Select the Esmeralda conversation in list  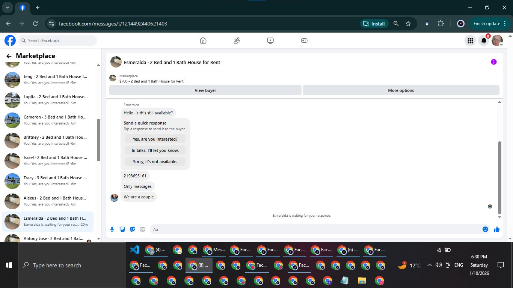tap(48, 221)
